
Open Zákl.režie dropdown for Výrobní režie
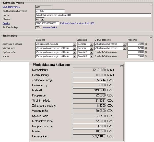[x=91, y=48]
